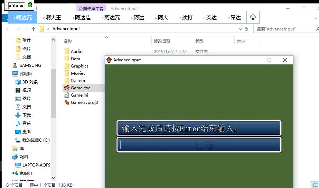Select the System folder
The width and height of the screenshot is (319, 188).
pyautogui.click(x=78, y=81)
